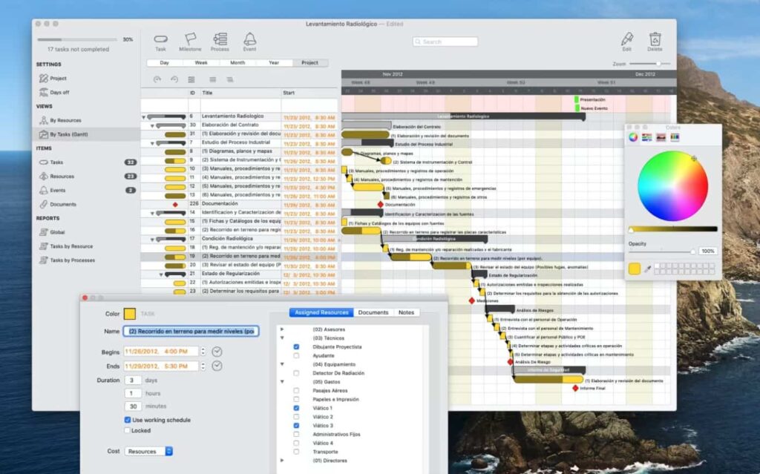Add a Process using the toolbar icon
Viewport: 760px width, 474px height.
click(x=220, y=39)
